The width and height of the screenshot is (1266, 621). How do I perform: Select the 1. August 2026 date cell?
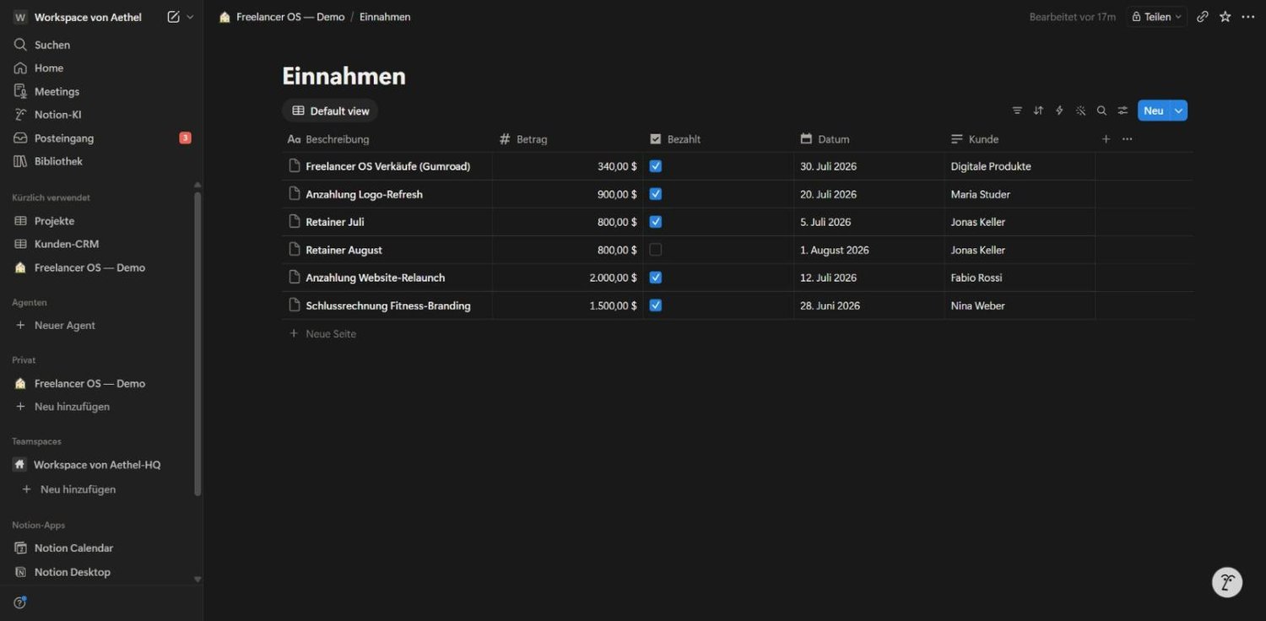(x=869, y=250)
